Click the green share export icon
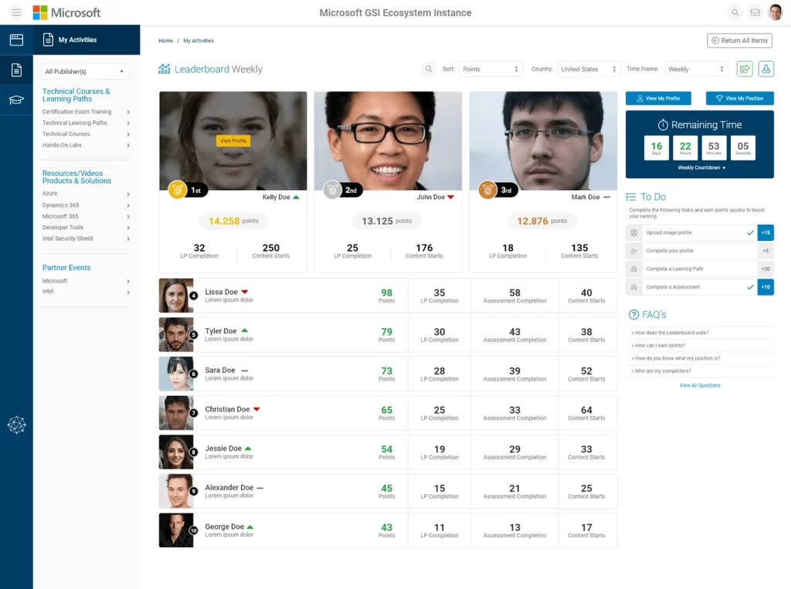The image size is (791, 589). pyautogui.click(x=745, y=69)
